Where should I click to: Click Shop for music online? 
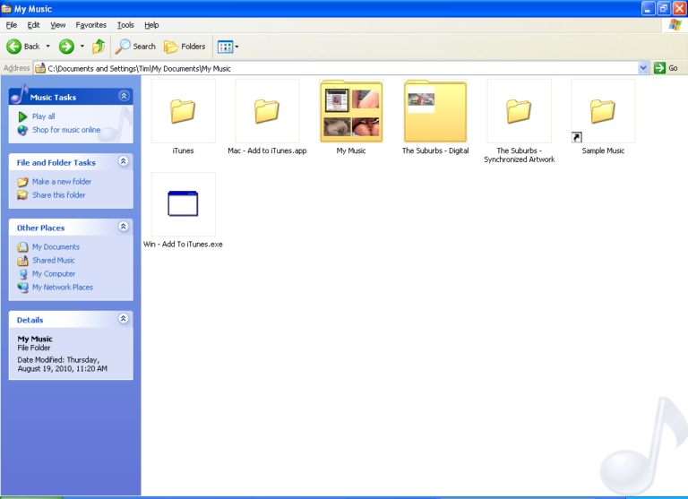[65, 130]
